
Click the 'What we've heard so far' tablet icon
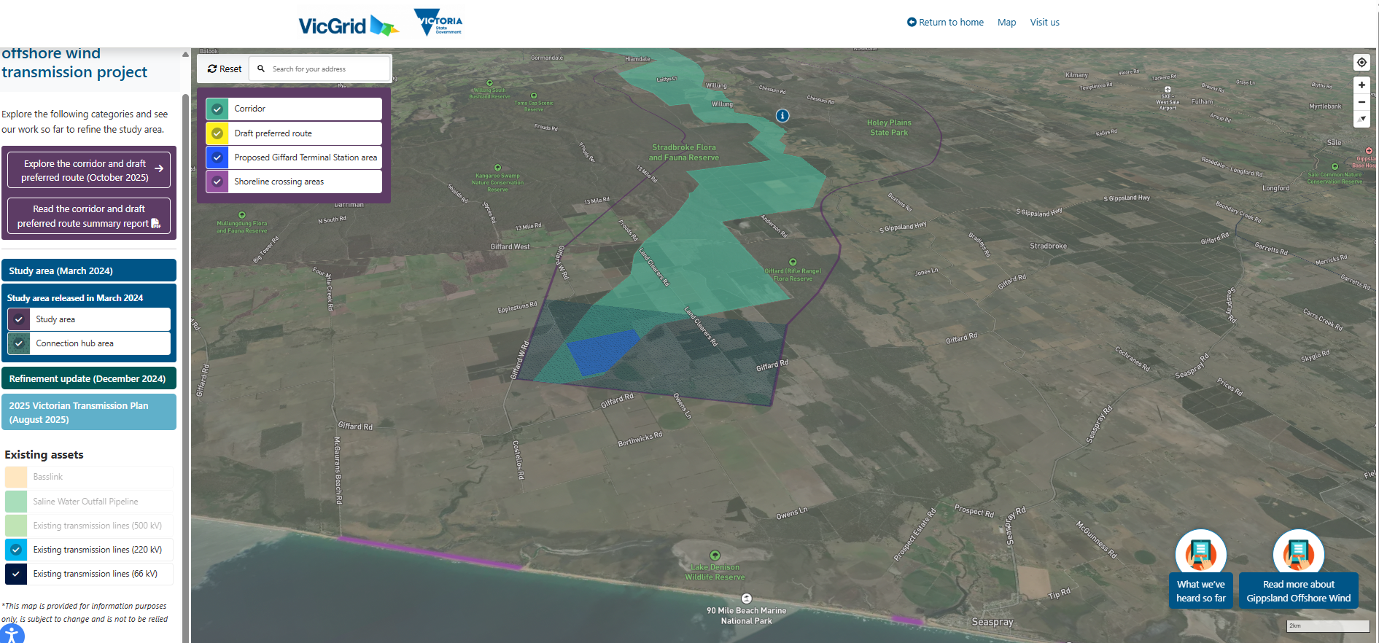click(x=1200, y=554)
